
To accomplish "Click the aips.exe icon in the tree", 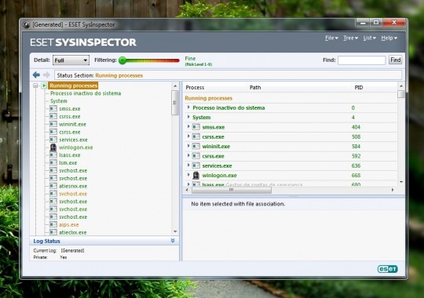I will [x=53, y=224].
